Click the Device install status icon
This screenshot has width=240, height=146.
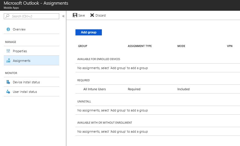(8, 82)
